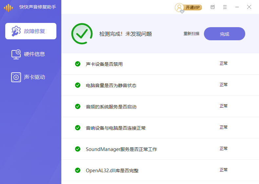Click the 硬件信息 monitor icon

(16, 54)
